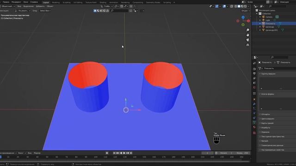The height and width of the screenshot is (166, 296).
Task: Open the viewport Options dropdown
Action: click(246, 11)
